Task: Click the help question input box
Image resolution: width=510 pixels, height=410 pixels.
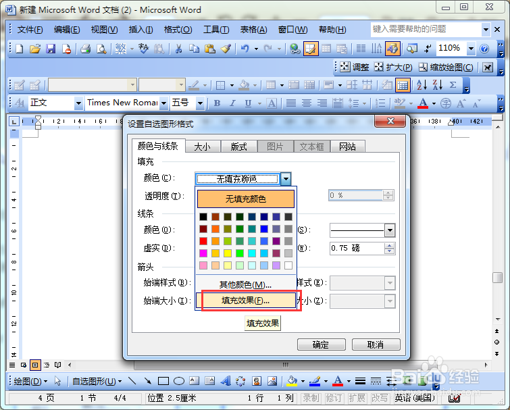Action: (x=426, y=29)
